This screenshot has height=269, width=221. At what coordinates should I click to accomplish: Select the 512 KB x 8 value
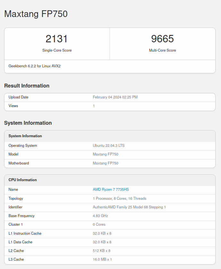click(102, 251)
